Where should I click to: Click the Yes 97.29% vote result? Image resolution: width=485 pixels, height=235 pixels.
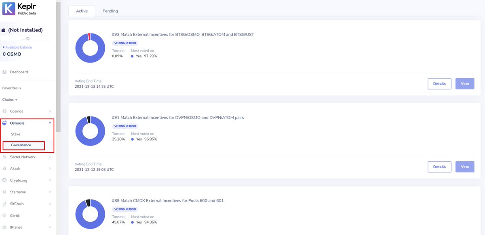click(x=144, y=56)
